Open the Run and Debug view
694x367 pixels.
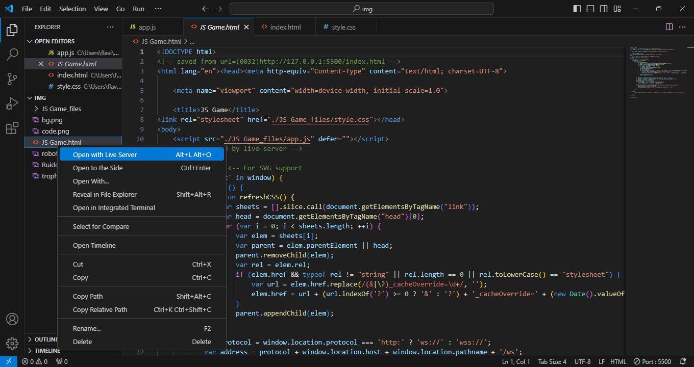pyautogui.click(x=12, y=103)
